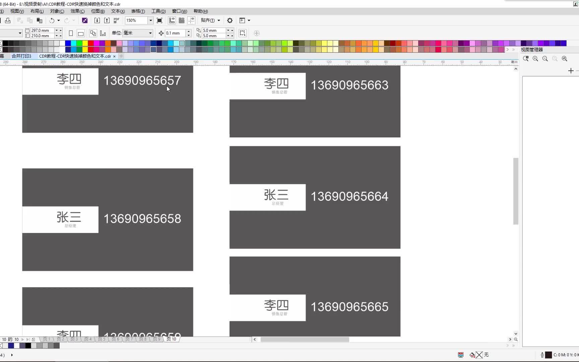Click the vertical scrollbar thumb

(516, 191)
